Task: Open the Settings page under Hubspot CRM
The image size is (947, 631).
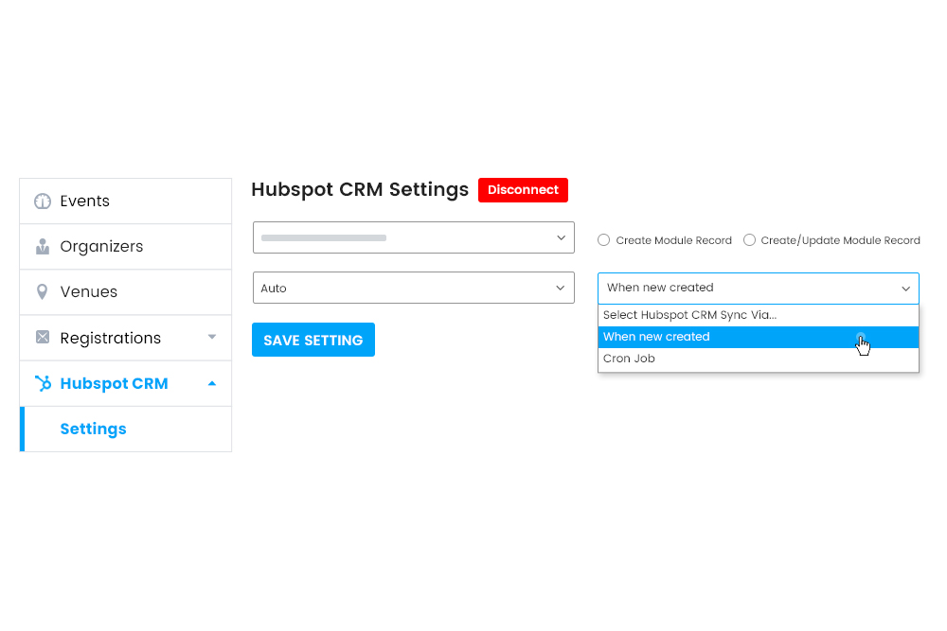Action: point(93,429)
